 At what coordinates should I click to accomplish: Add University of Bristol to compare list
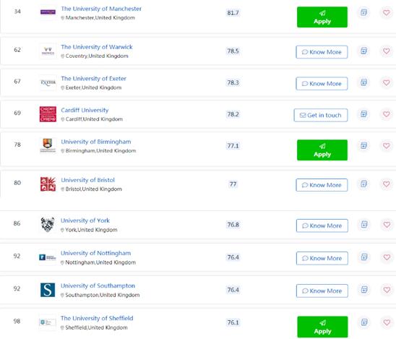click(x=363, y=184)
